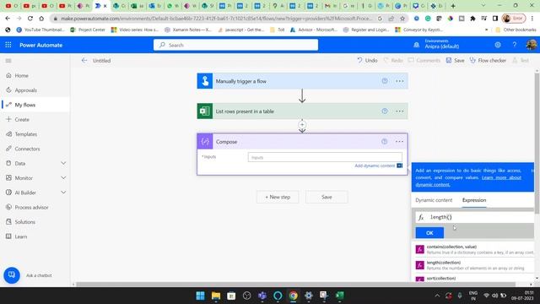Open the Chrome extensions puzzle icon
540x304 pixels.
tap(472, 19)
